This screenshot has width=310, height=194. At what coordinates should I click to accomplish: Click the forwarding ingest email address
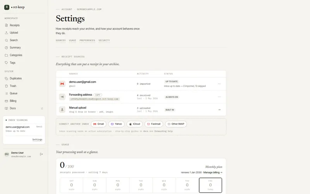tap(94, 99)
